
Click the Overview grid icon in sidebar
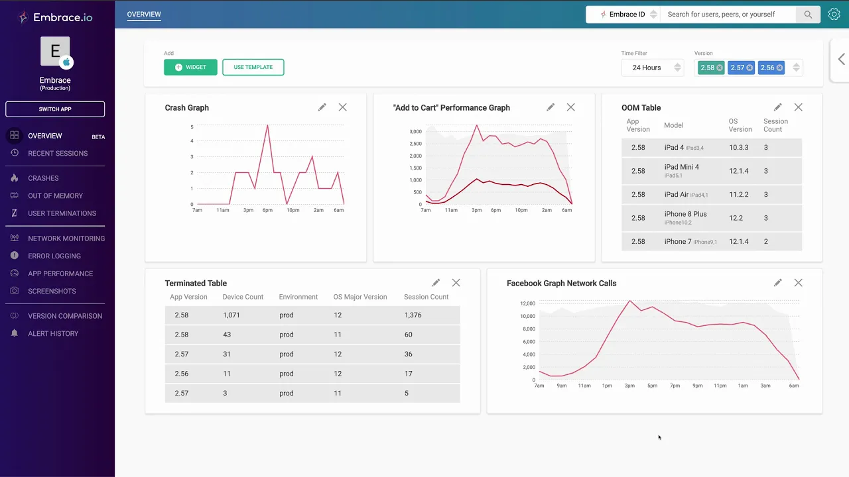[15, 136]
